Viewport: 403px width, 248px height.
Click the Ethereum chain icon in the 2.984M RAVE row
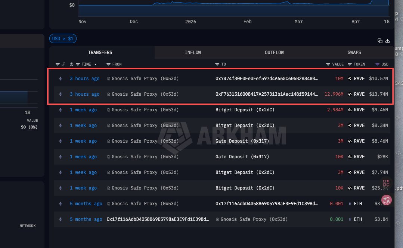(61, 110)
